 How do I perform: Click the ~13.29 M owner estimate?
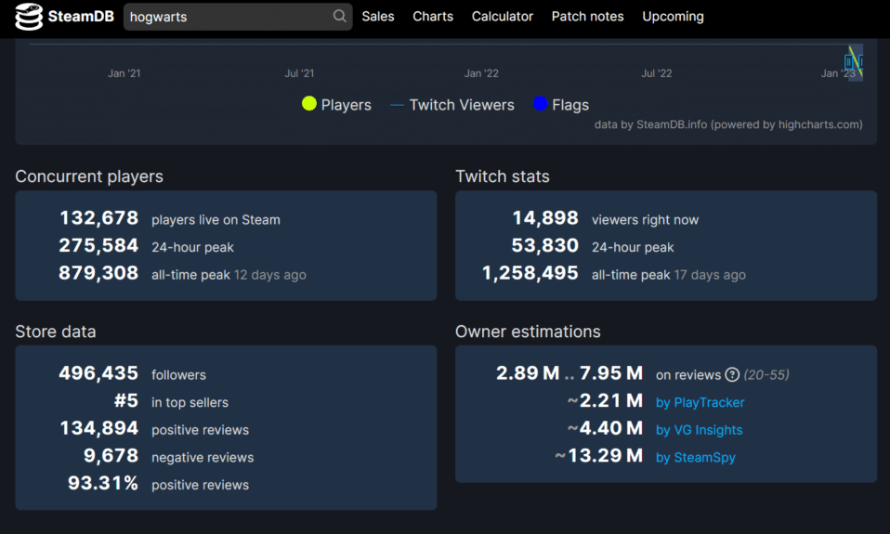tap(599, 456)
